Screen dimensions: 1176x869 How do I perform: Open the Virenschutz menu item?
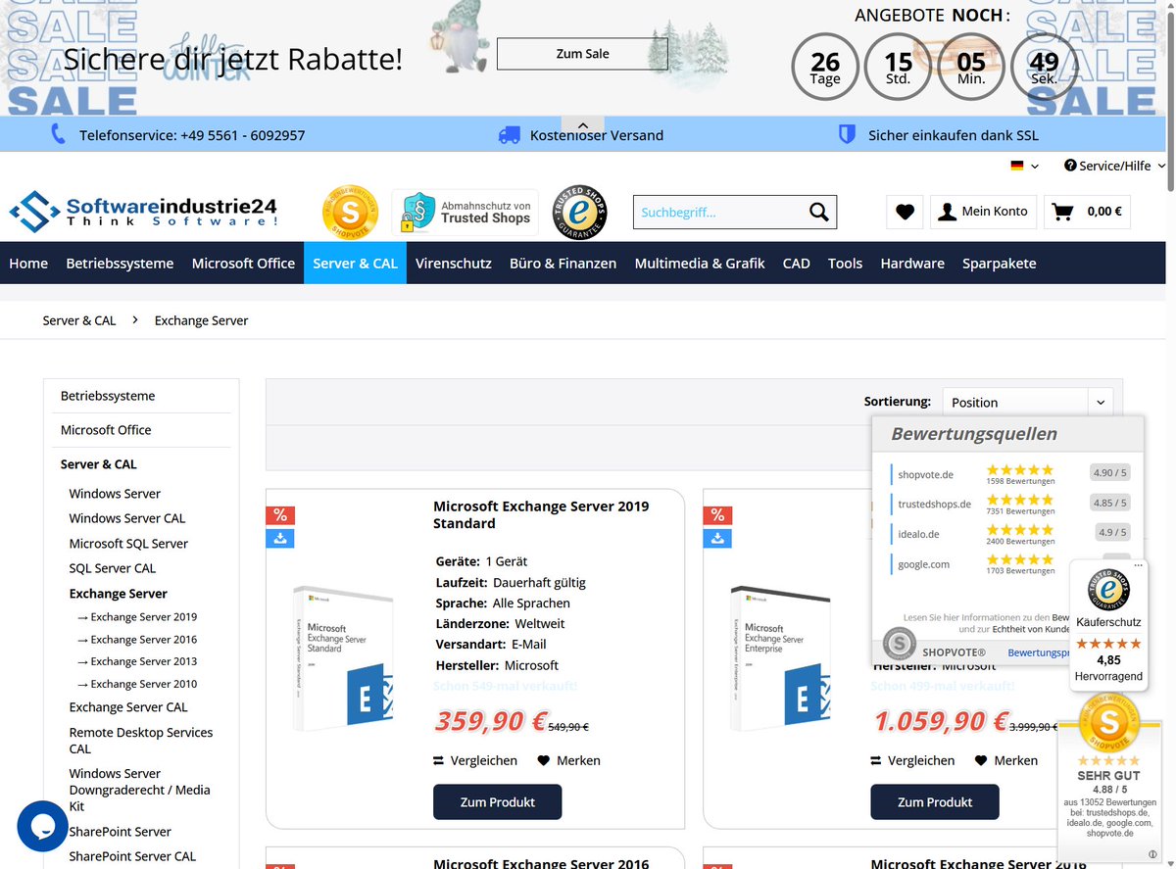454,263
